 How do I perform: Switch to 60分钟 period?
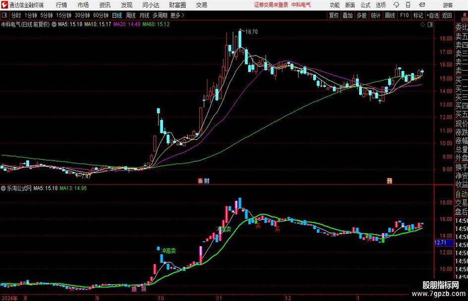pos(101,15)
